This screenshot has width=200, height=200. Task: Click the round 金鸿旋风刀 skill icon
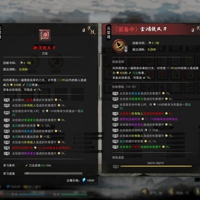pyautogui.click(x=119, y=45)
